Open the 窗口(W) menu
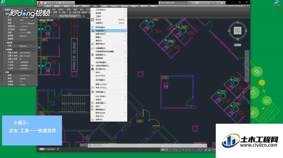The height and width of the screenshot is (158, 283). pyautogui.click(x=144, y=6)
